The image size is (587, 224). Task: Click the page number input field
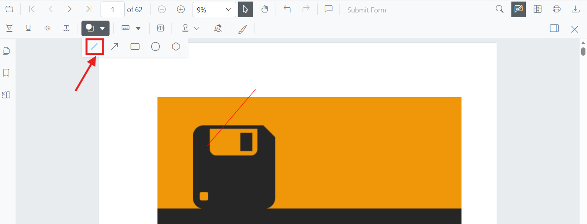(x=113, y=9)
